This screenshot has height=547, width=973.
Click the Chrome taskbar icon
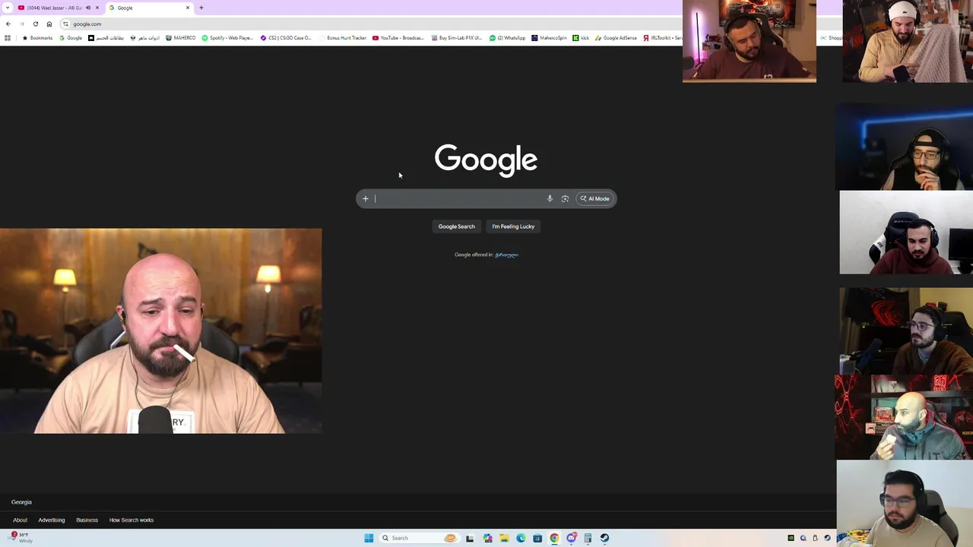554,538
